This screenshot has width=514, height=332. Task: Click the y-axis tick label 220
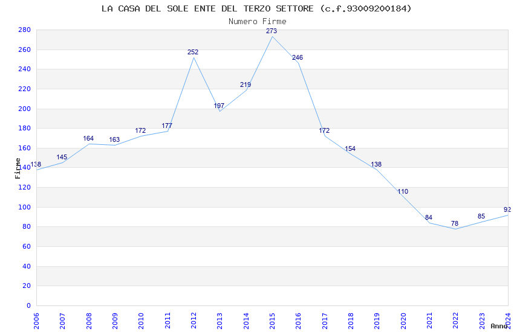pyautogui.click(x=25, y=89)
